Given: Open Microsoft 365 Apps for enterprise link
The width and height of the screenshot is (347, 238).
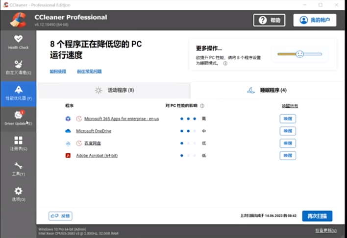Looking at the screenshot, I should [x=122, y=119].
